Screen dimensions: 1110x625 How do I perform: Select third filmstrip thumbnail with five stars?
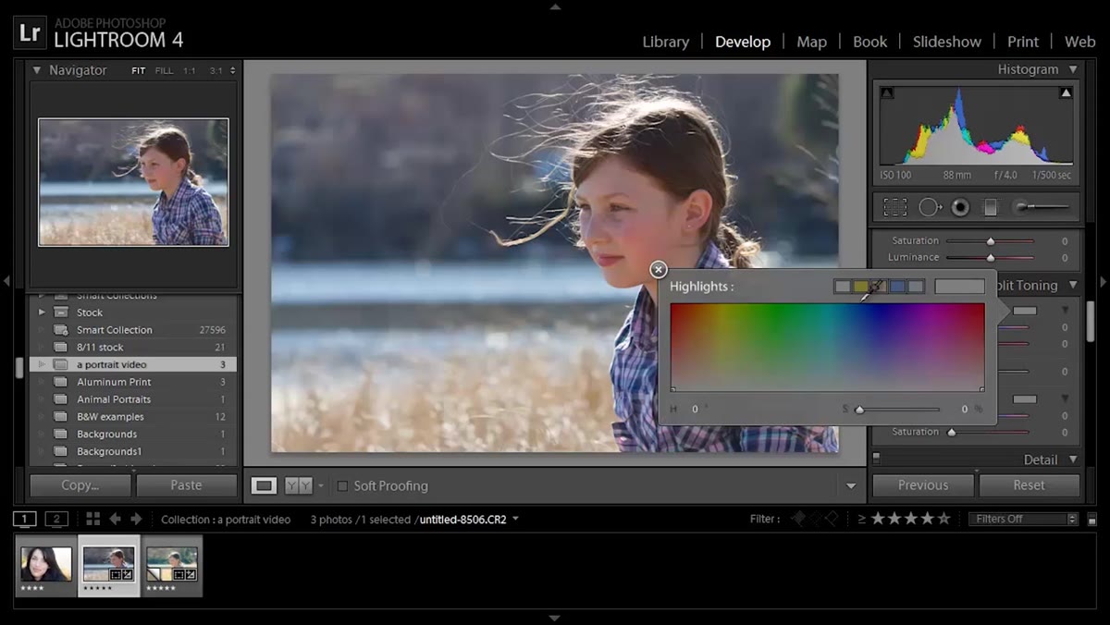click(x=172, y=565)
